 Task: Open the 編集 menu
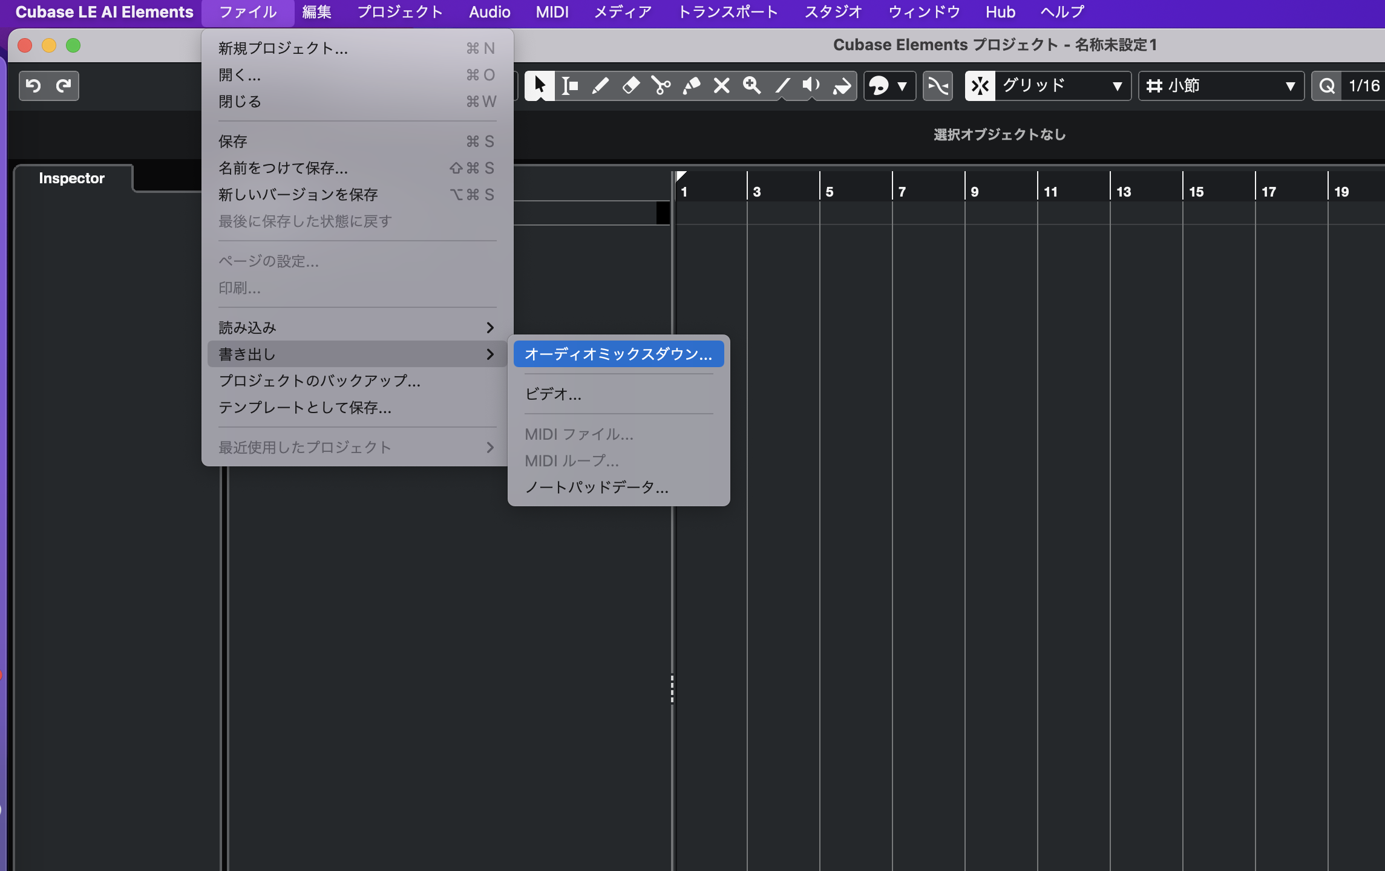click(317, 12)
